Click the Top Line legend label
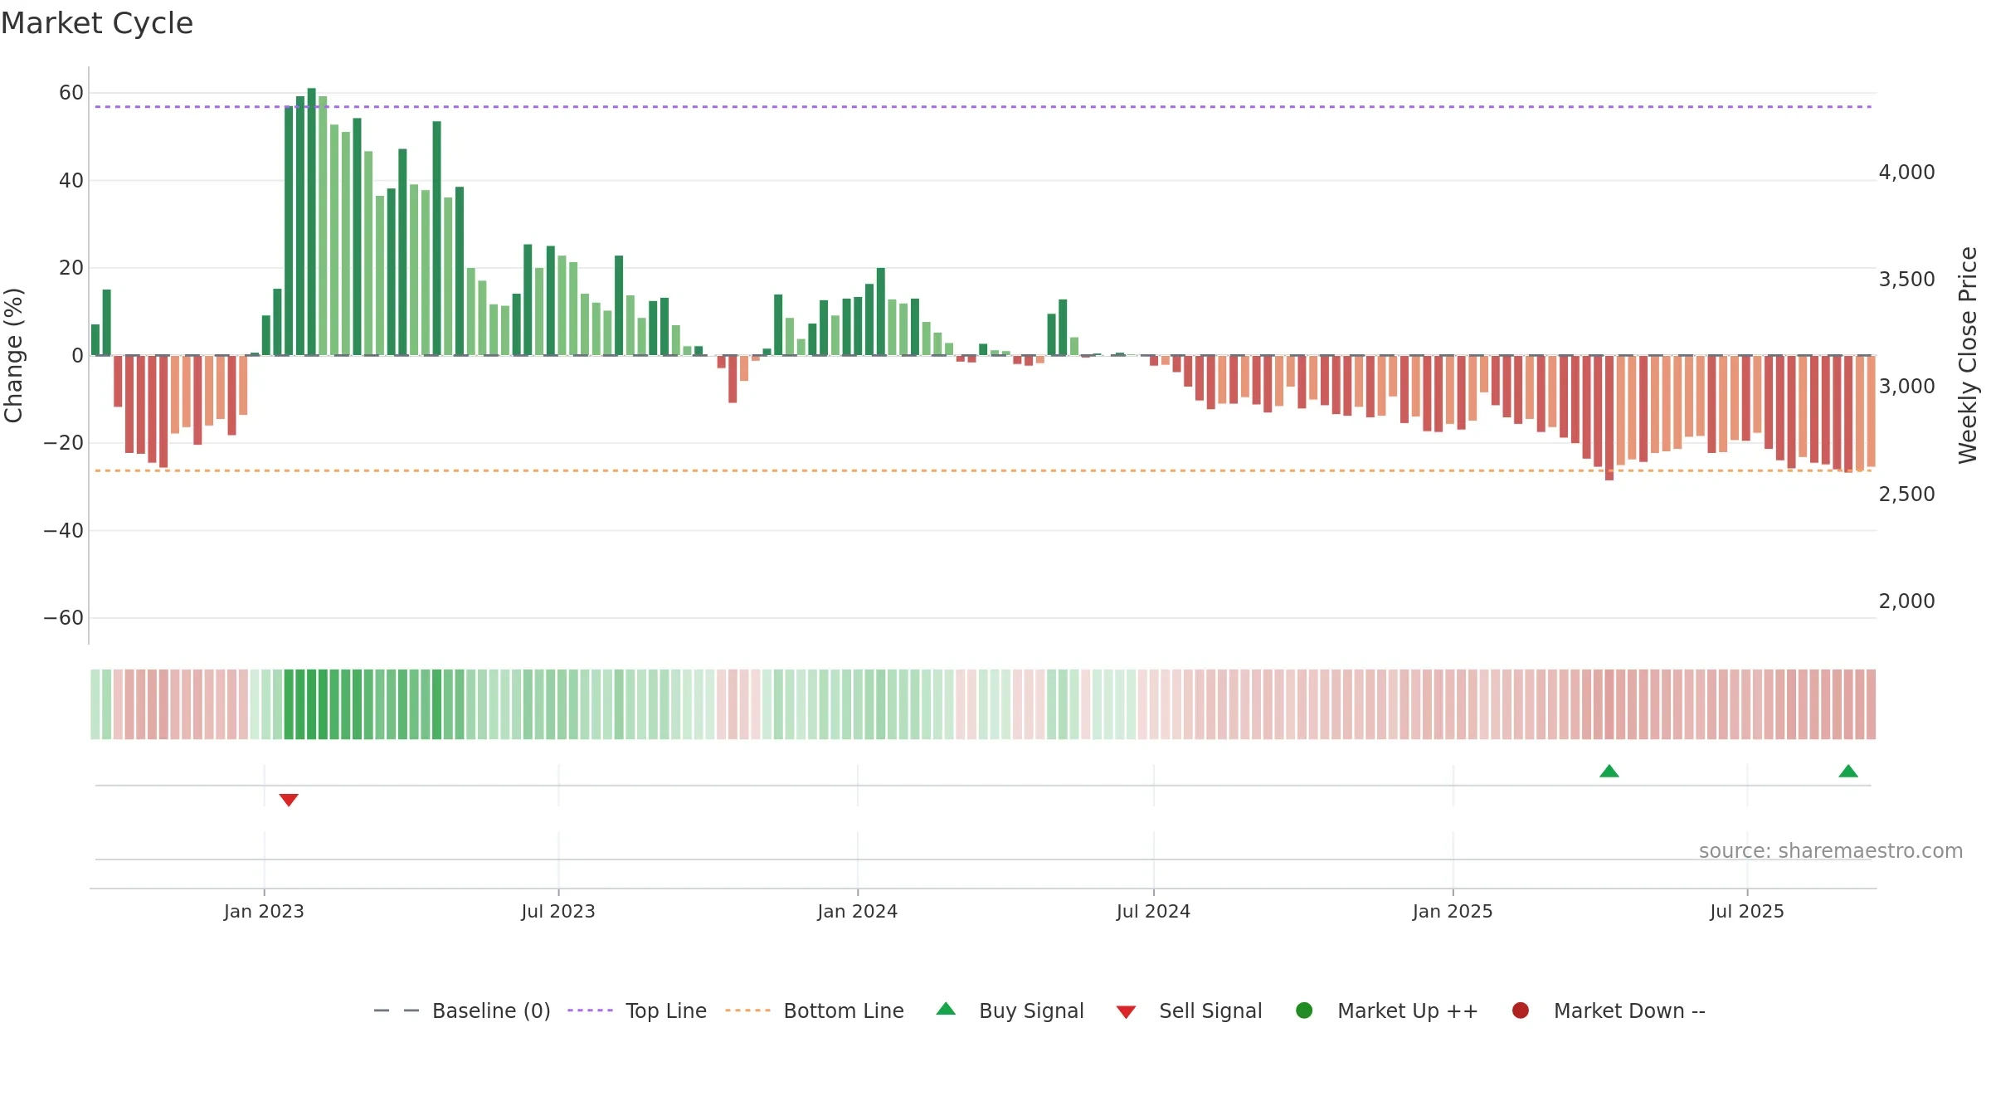Screen dimensions: 1991x1120 (x=666, y=1010)
